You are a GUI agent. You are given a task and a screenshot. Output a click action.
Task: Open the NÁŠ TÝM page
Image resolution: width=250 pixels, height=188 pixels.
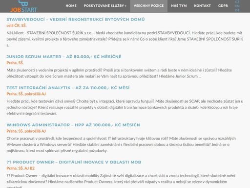[179, 6]
